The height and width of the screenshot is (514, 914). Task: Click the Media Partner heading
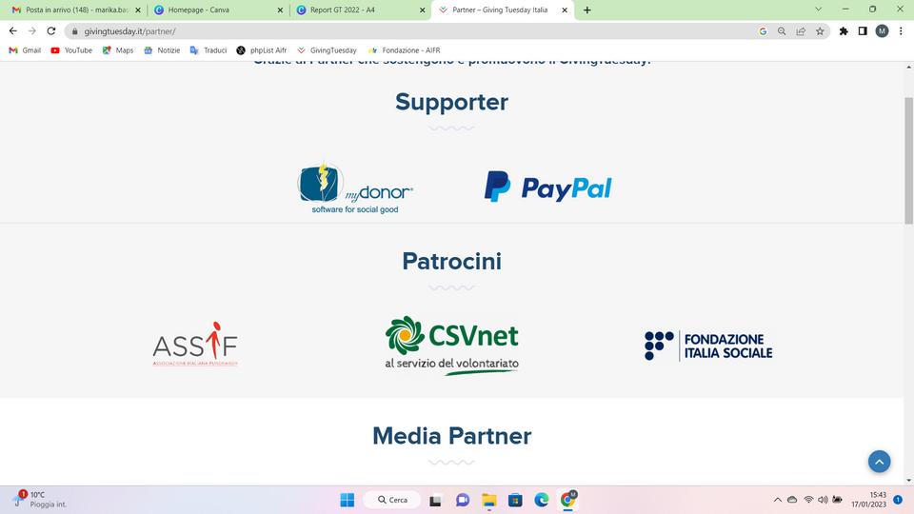[x=451, y=436]
